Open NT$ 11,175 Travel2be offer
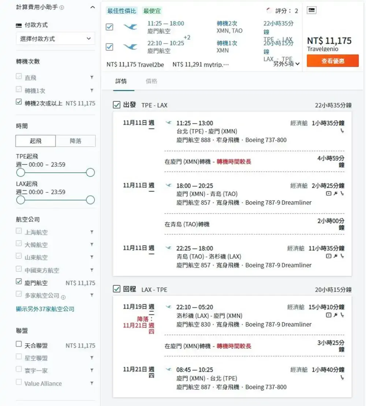Viewport: 366px width, 406px height. tap(135, 64)
